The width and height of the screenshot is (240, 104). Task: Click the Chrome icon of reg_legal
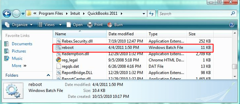click(x=59, y=60)
